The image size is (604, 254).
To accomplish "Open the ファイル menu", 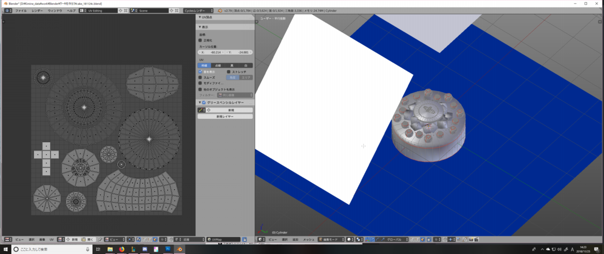I will (21, 11).
